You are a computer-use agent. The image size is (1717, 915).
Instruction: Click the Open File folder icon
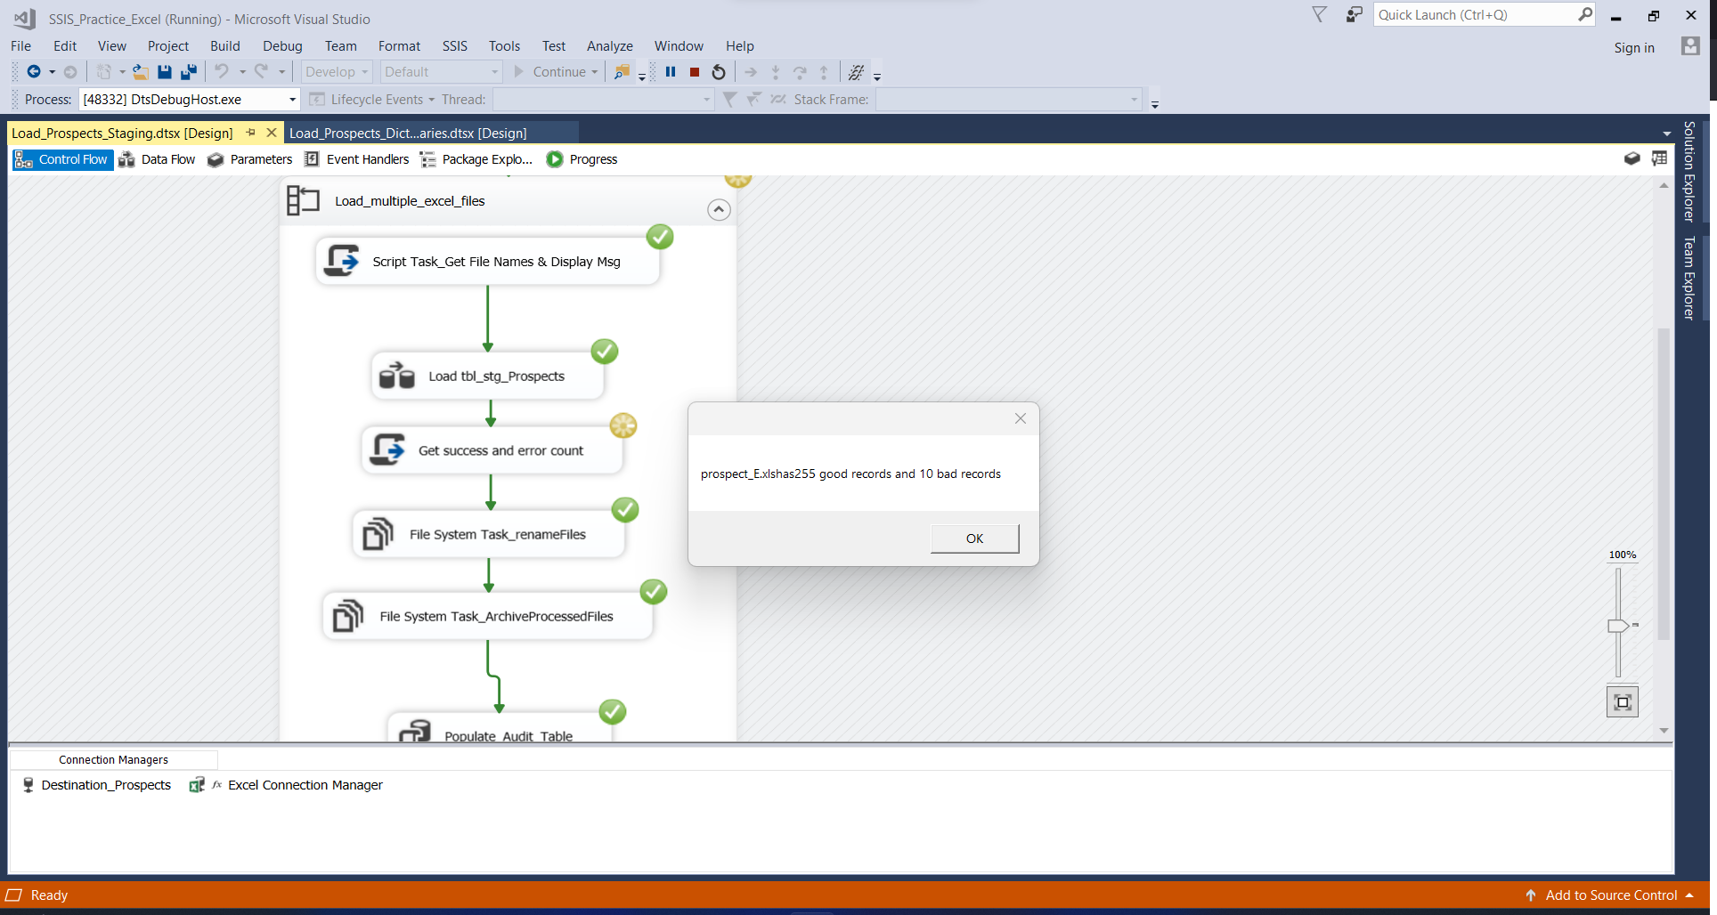141,72
